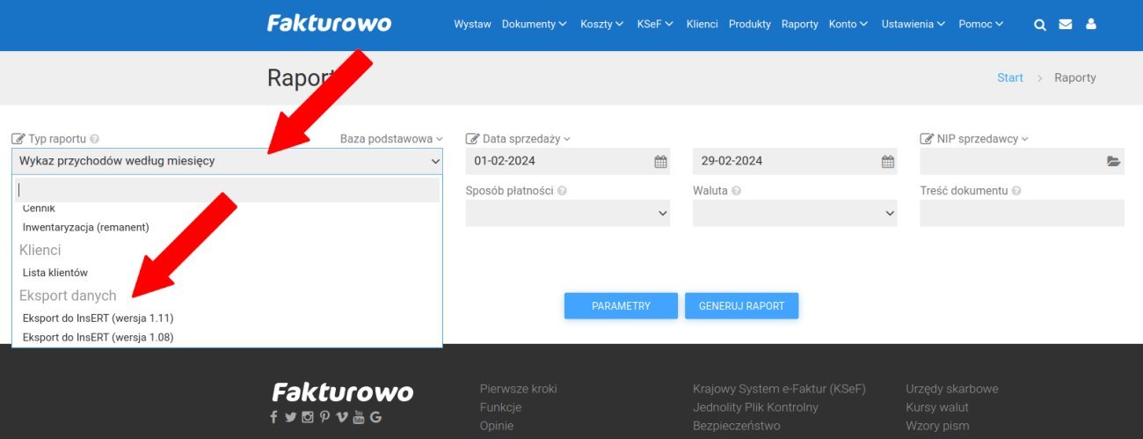1143x439 pixels.
Task: Open the Urzędy skarbowe footer link
Action: (x=952, y=389)
